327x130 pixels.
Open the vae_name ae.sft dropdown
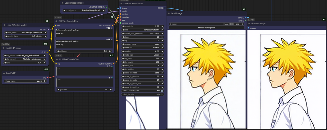click(25, 81)
